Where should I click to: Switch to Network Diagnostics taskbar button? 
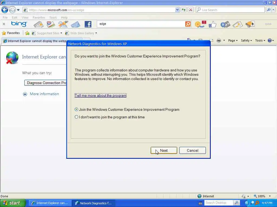point(93,203)
